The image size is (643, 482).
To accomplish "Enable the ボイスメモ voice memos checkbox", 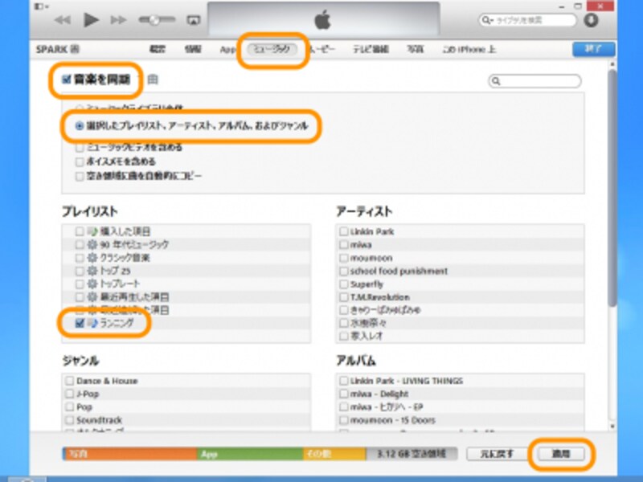I will point(80,161).
